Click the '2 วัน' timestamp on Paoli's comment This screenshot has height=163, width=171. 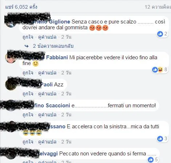tap(66, 94)
